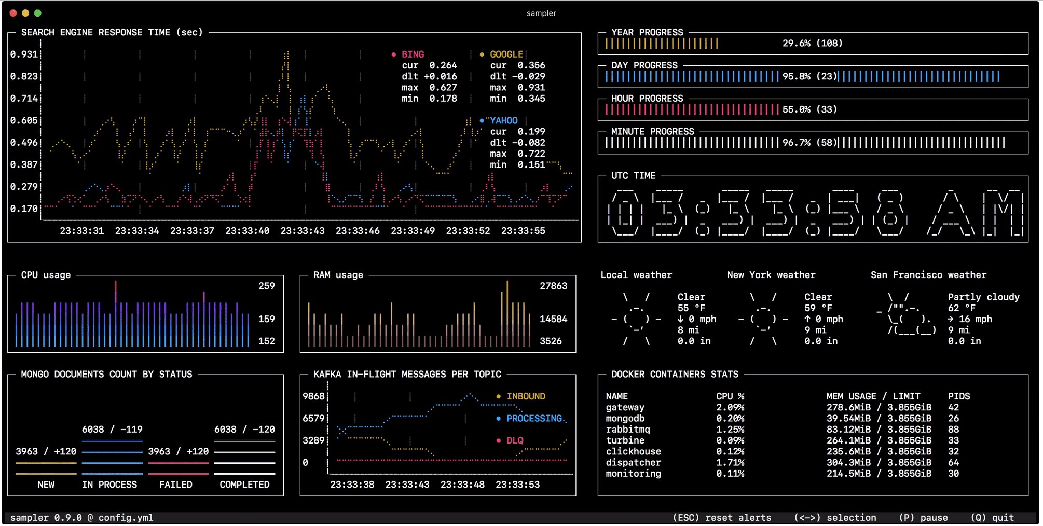Click the CPU usage max value 259
The image size is (1043, 526).
click(267, 286)
